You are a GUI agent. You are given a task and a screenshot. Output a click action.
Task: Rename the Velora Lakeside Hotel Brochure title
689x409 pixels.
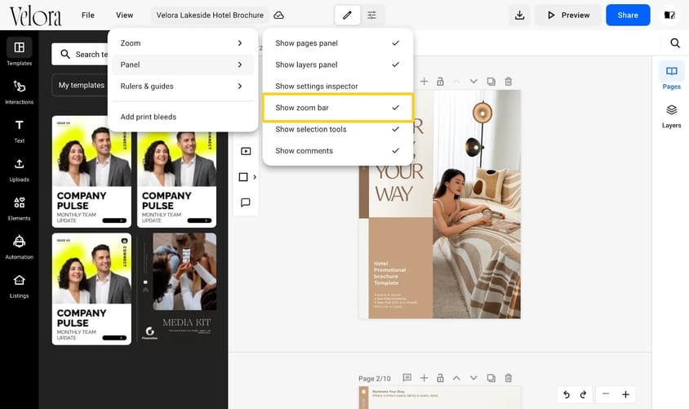pos(210,15)
